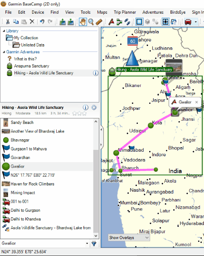Select the New Waypoint flag tool

click(111, 22)
